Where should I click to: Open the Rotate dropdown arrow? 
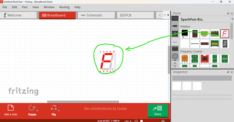(x=37, y=111)
